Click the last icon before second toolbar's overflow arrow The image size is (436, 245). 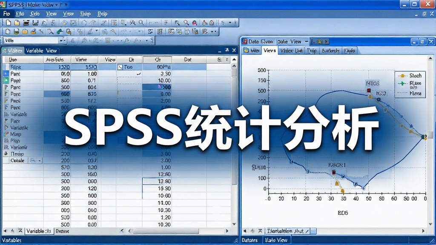tap(205, 31)
